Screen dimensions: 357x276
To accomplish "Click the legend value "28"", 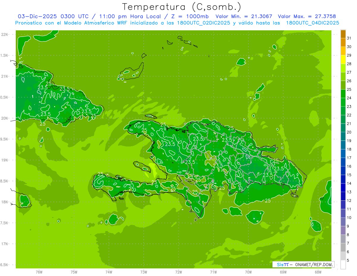I will pos(349,64).
